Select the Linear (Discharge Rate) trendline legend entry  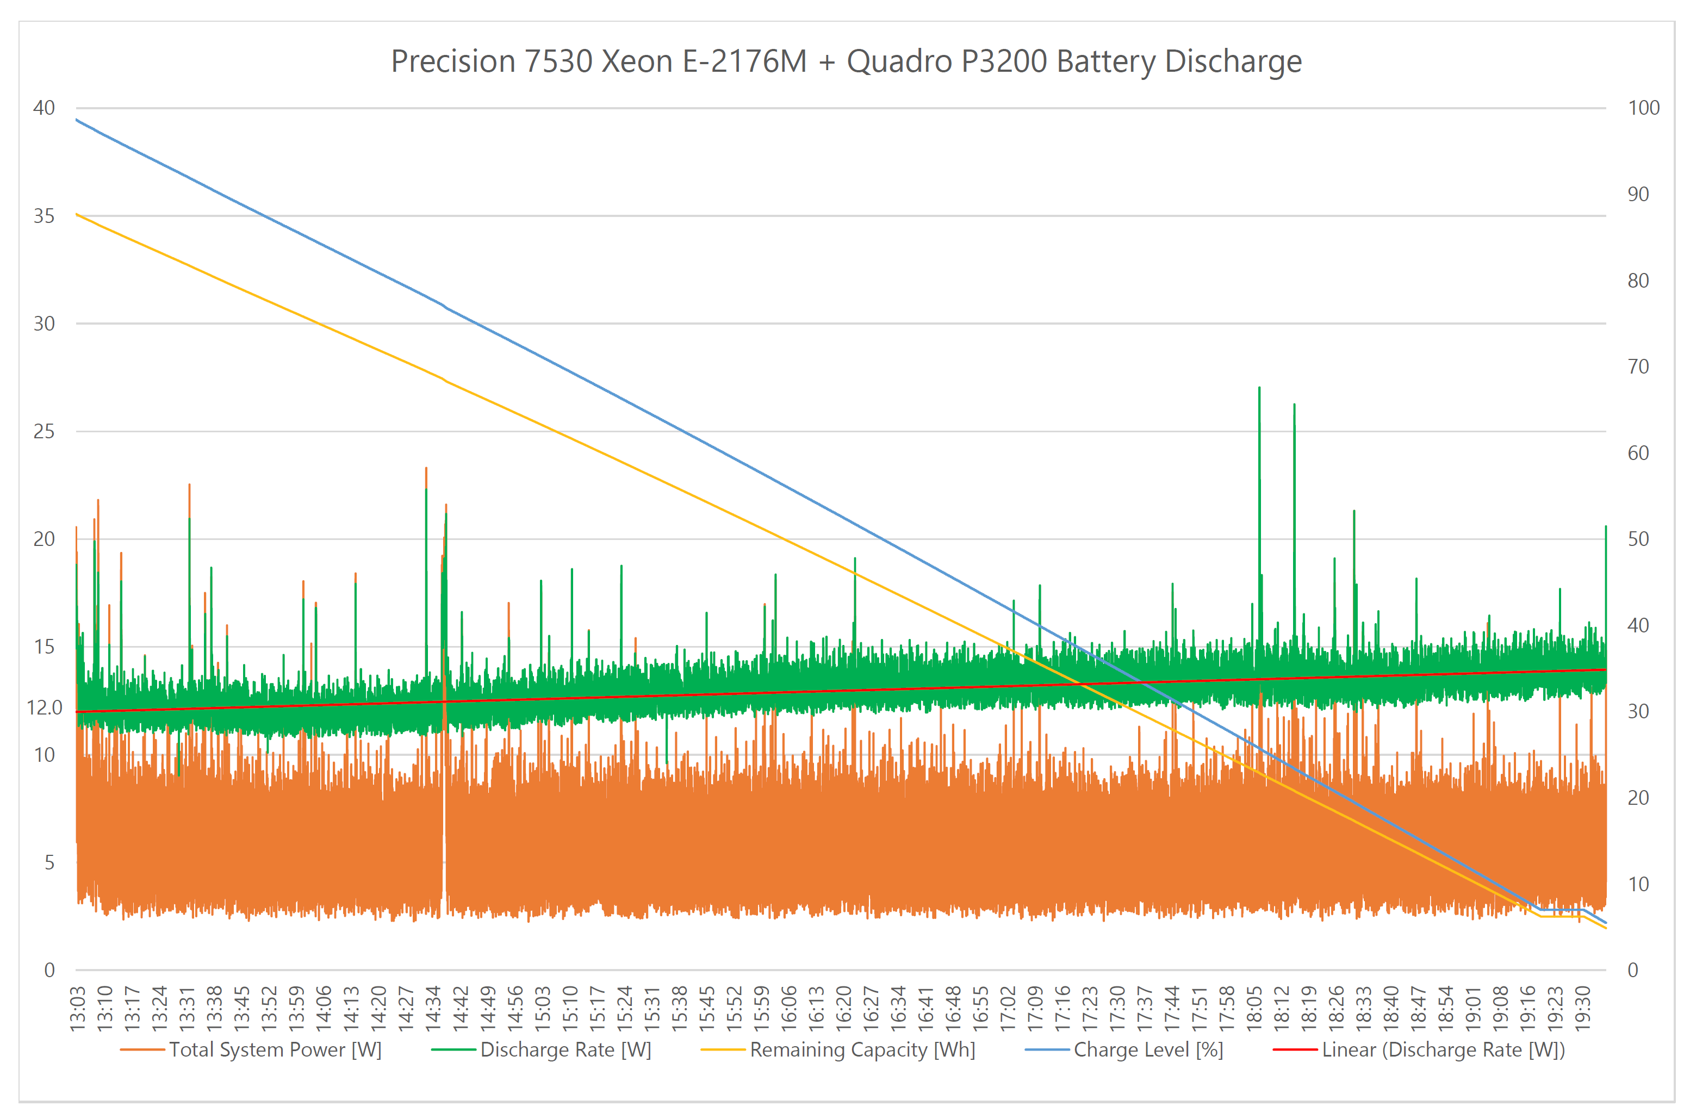(1443, 1049)
